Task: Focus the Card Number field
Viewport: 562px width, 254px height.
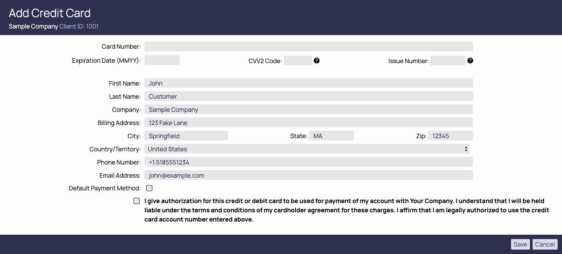Action: pos(309,47)
